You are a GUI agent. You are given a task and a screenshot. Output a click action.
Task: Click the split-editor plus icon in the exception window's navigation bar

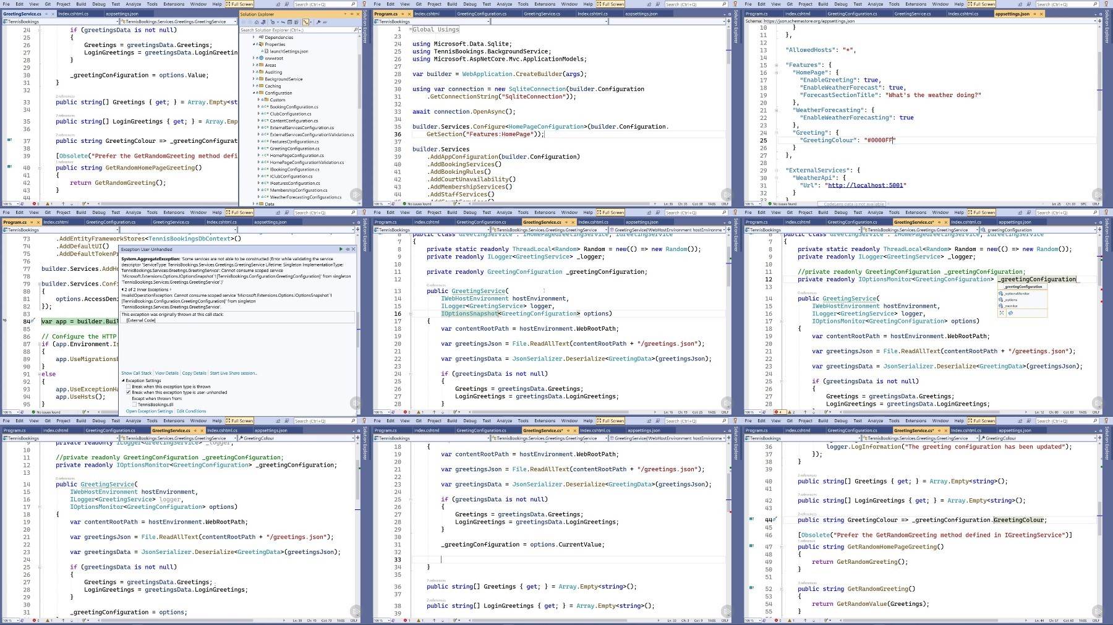click(357, 229)
